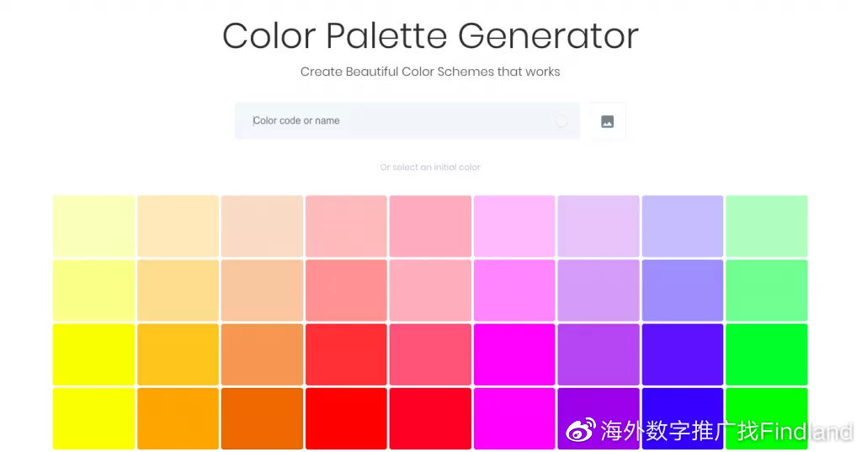This screenshot has height=452, width=862.
Task: Choose the indigo blue swatch in third row
Action: (x=682, y=354)
